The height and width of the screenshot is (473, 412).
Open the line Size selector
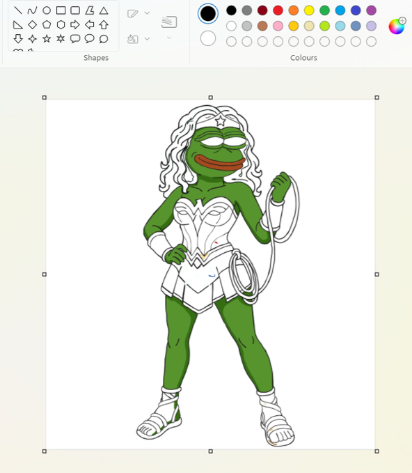169,26
